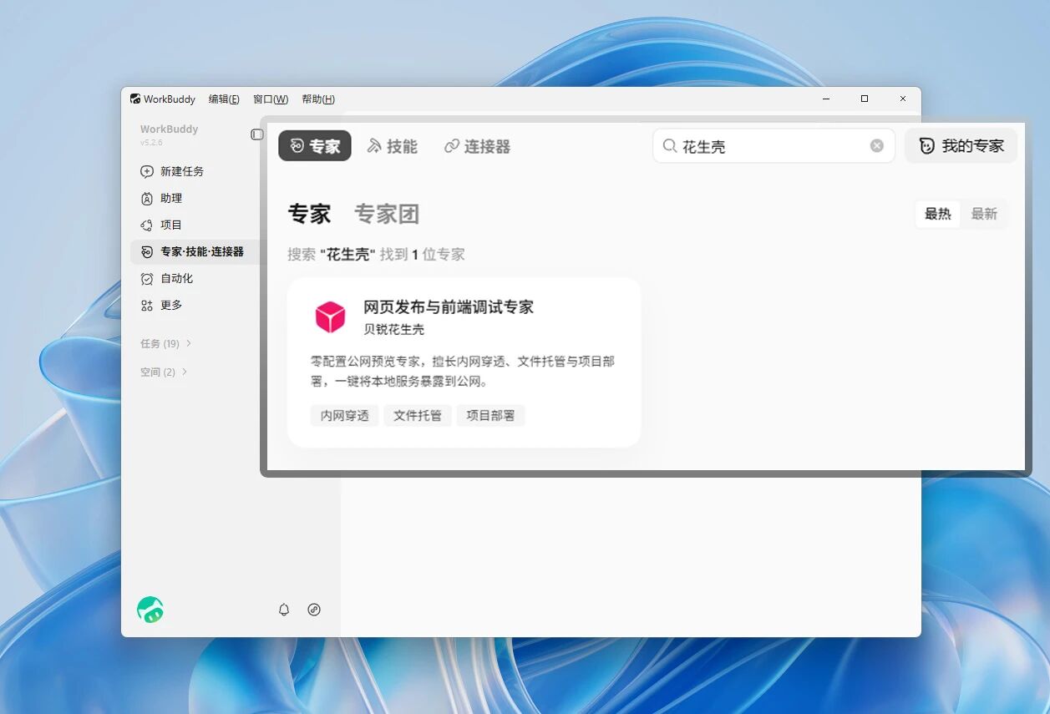
Task: Switch to the 专家 top tab
Action: (x=315, y=146)
